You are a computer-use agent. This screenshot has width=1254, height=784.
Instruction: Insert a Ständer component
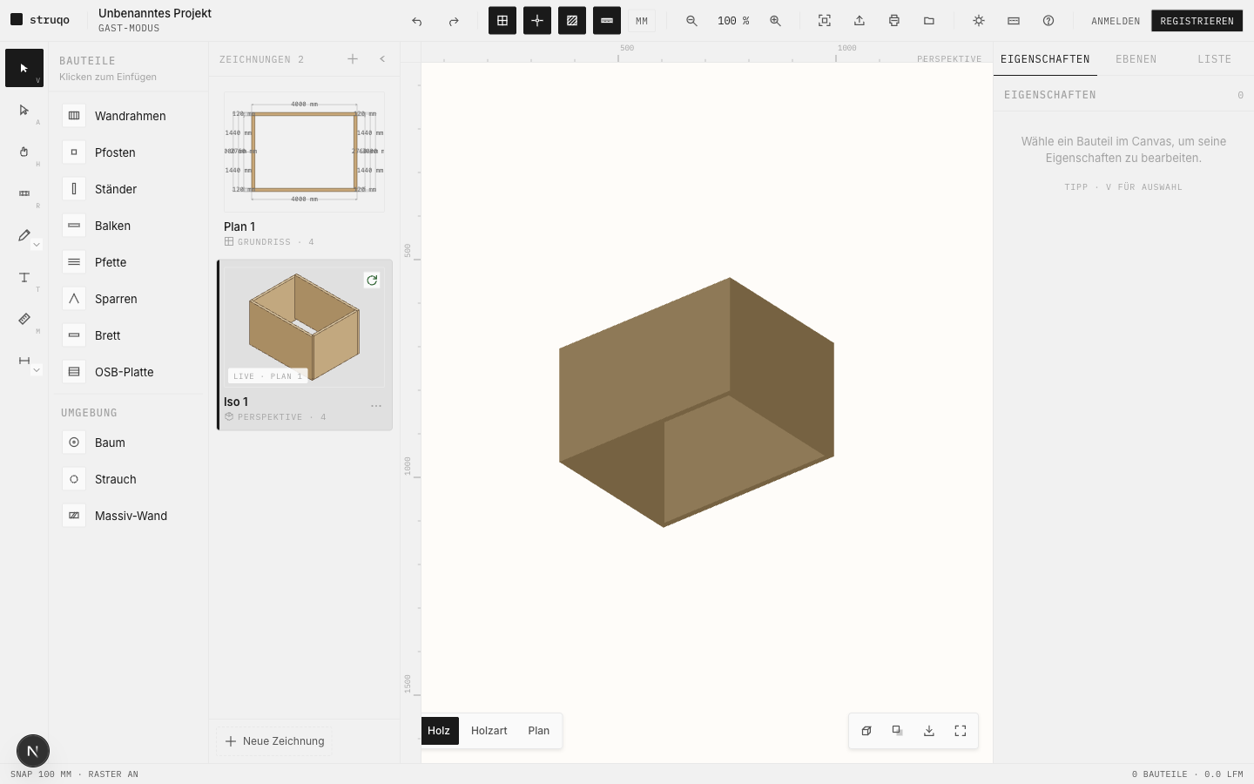[x=129, y=189]
